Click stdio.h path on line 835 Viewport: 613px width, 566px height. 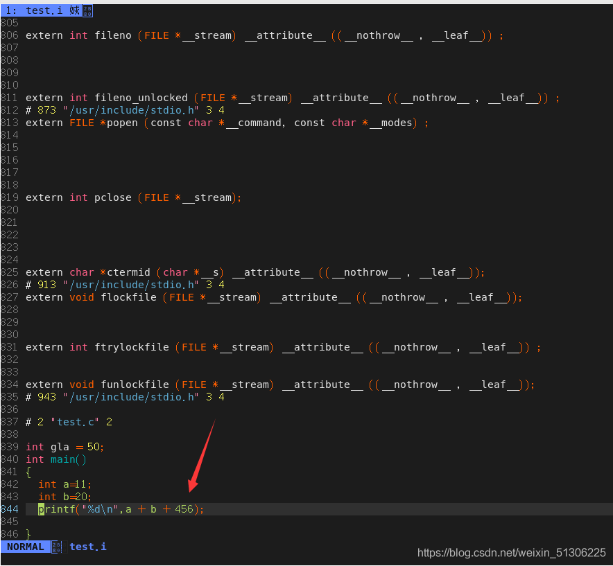pyautogui.click(x=131, y=397)
